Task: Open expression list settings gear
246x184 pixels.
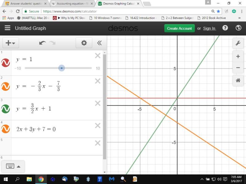Action: [84, 43]
